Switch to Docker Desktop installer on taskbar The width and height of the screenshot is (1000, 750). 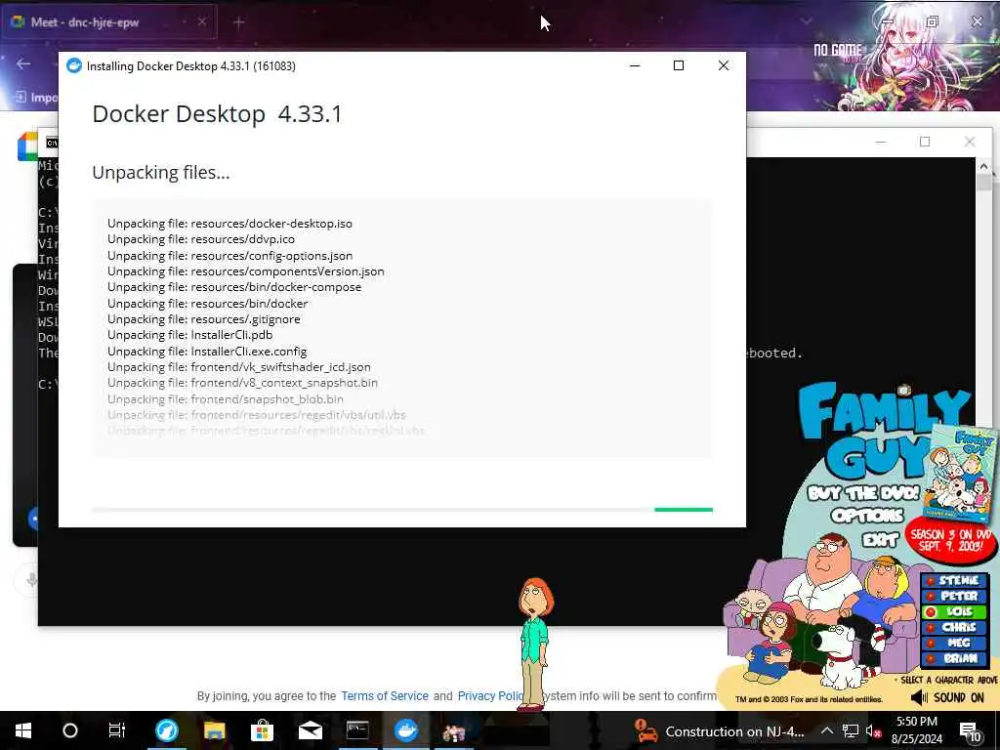pyautogui.click(x=405, y=730)
